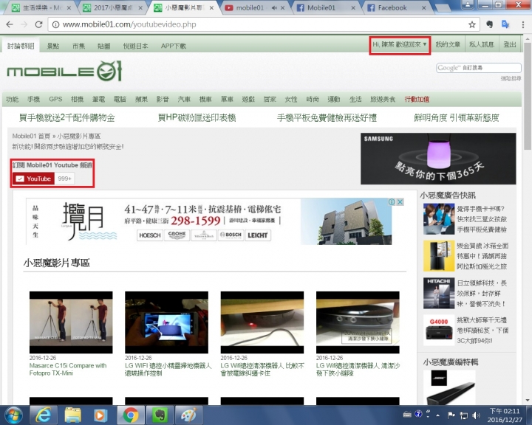Image resolution: width=532 pixels, height=425 pixels.
Task: Open the Masarce C15i Compare title link
Action: [68, 369]
